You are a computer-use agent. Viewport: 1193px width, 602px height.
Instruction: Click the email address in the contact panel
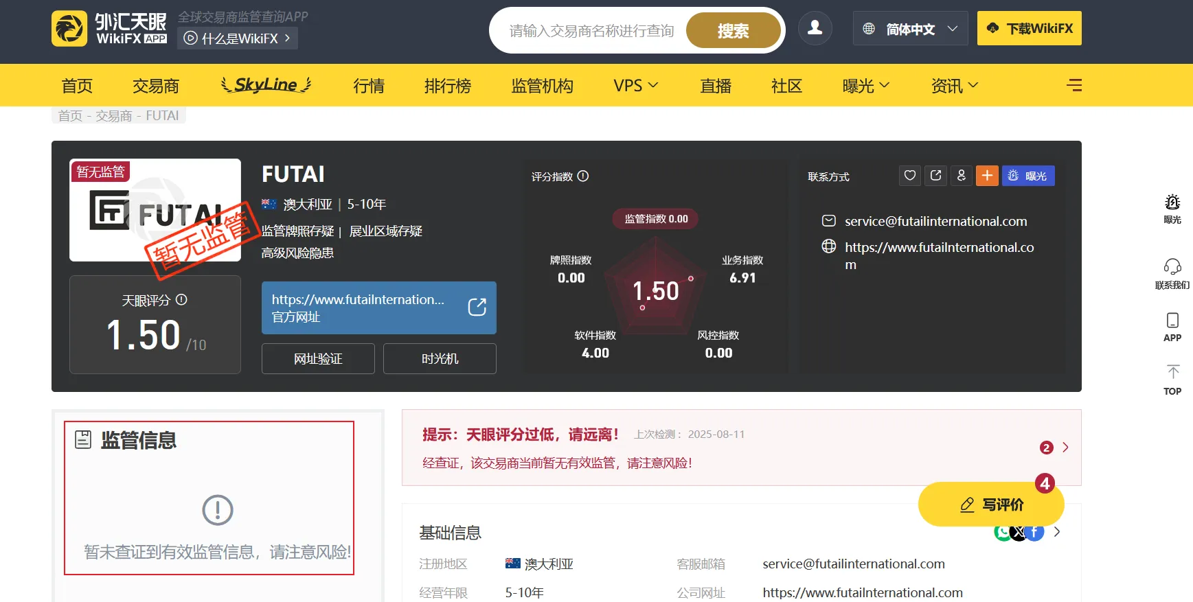[x=936, y=221]
